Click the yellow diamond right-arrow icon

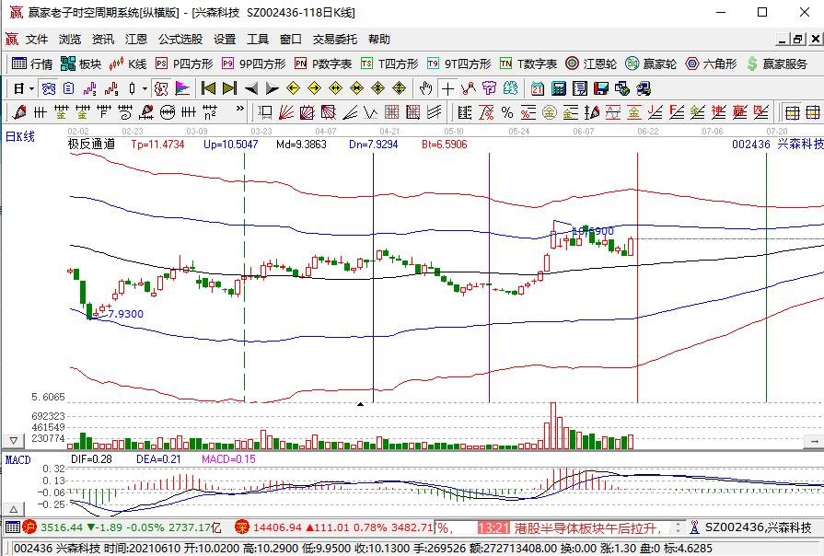pos(314,88)
